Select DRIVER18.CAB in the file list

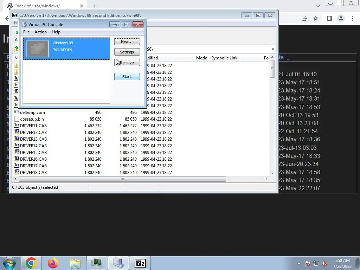point(33,172)
